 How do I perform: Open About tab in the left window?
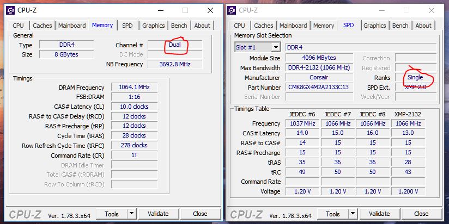pos(202,26)
